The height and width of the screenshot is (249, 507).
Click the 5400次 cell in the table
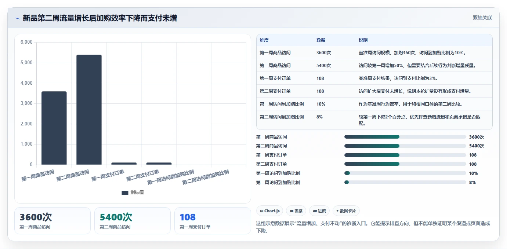(323, 66)
